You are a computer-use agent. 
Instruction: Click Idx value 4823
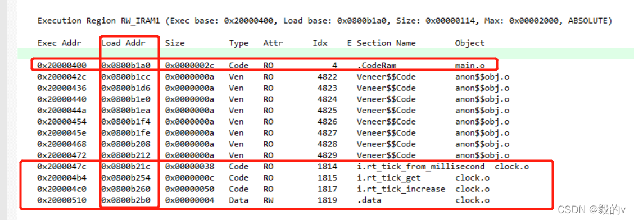(x=327, y=88)
